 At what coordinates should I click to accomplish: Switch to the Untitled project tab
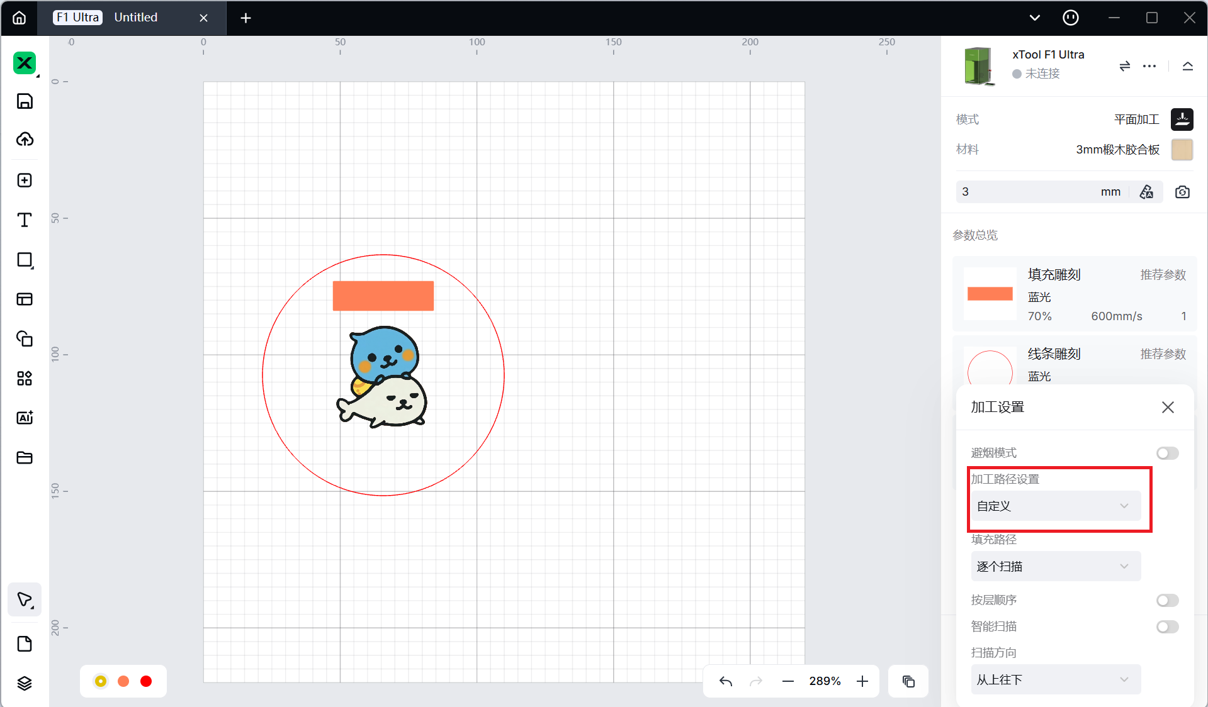[x=135, y=18]
